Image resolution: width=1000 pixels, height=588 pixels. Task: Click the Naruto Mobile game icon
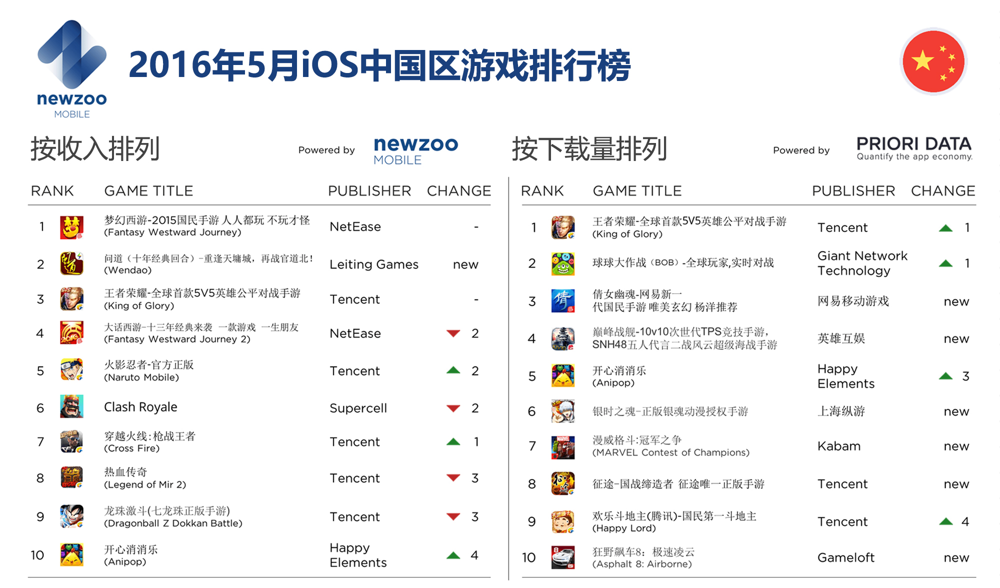(71, 370)
